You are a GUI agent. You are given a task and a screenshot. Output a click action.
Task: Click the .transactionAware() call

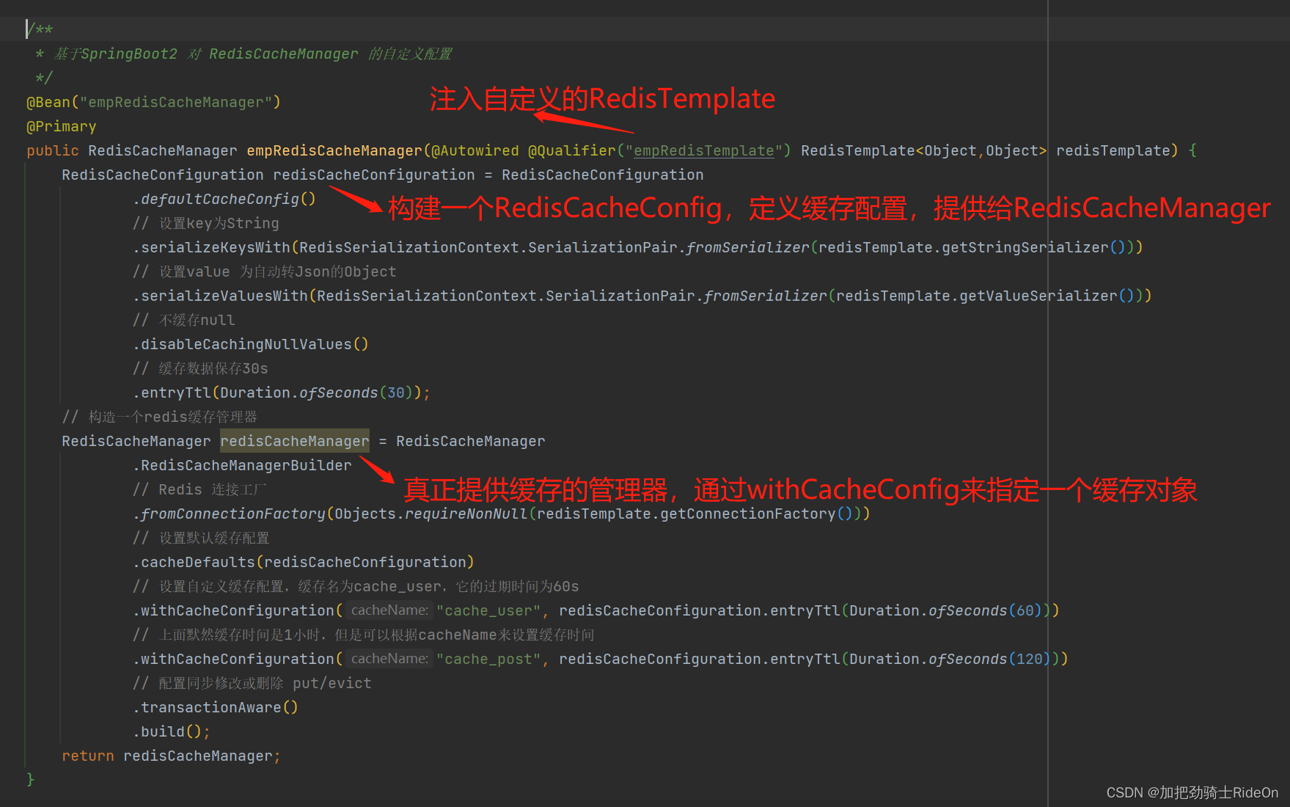(216, 707)
